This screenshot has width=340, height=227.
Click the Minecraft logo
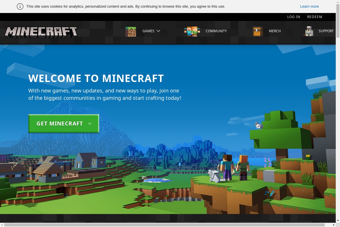click(x=41, y=32)
